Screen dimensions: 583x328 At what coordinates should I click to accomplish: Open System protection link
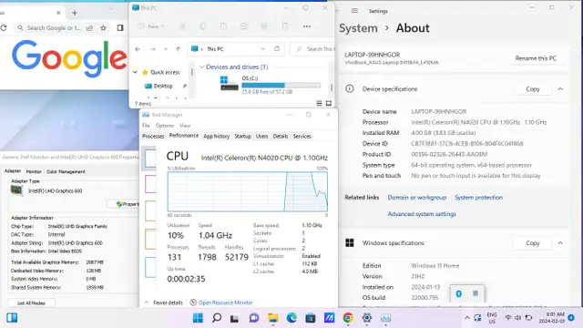pos(478,198)
